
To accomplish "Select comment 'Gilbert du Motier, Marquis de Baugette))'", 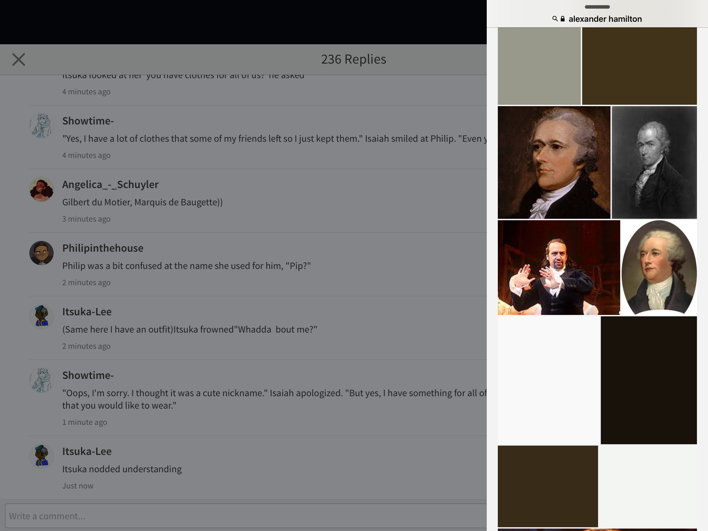I will pos(142,202).
